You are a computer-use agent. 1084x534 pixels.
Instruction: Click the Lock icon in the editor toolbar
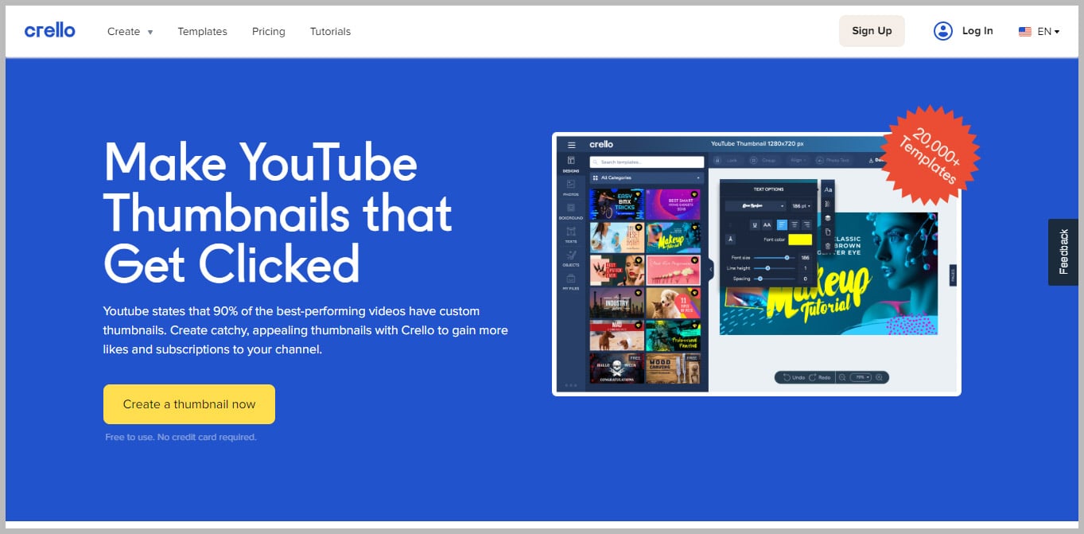pos(718,161)
